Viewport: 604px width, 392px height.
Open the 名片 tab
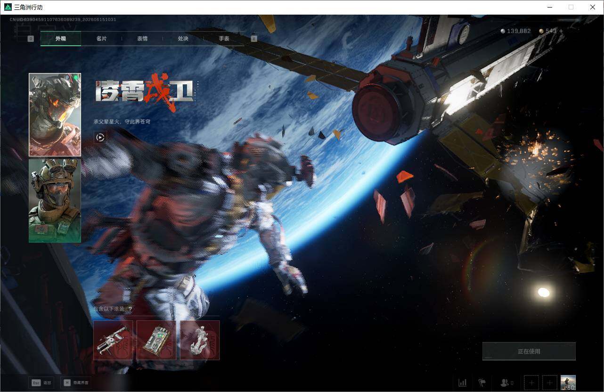point(101,39)
